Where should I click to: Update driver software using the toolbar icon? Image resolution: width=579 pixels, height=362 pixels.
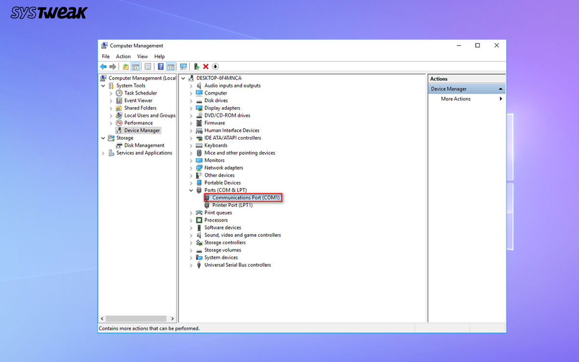click(195, 66)
